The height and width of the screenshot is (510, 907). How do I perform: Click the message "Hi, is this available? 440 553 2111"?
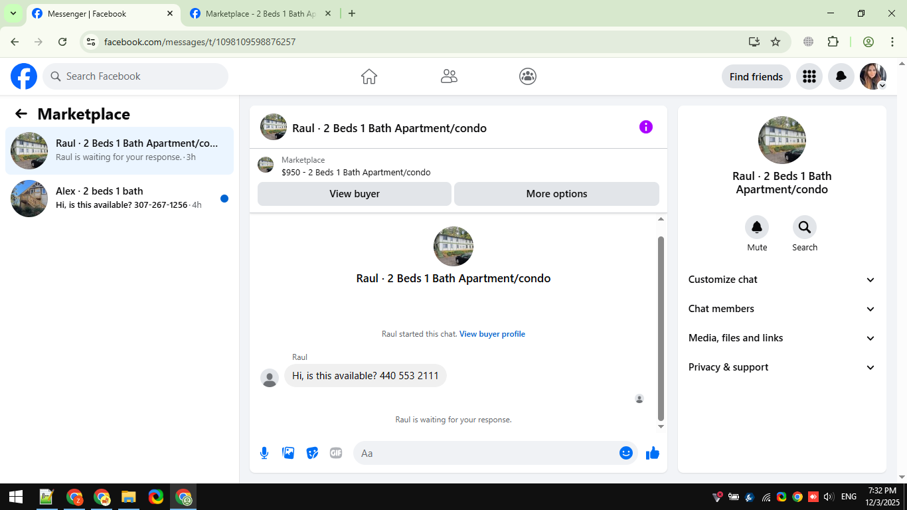coord(365,376)
